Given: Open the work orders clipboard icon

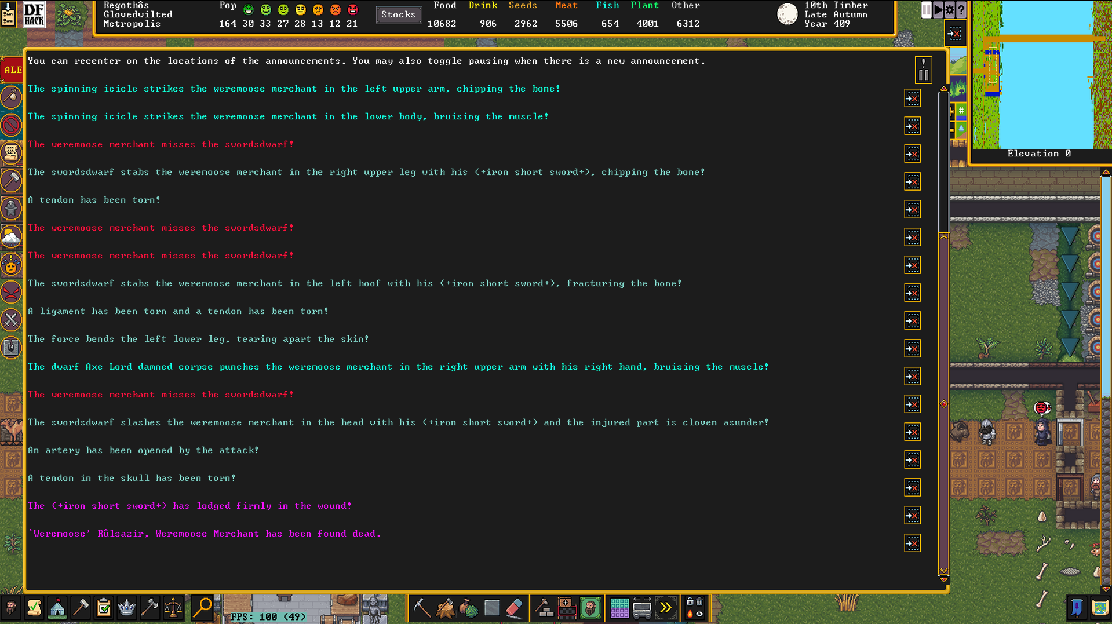Looking at the screenshot, I should [x=104, y=608].
